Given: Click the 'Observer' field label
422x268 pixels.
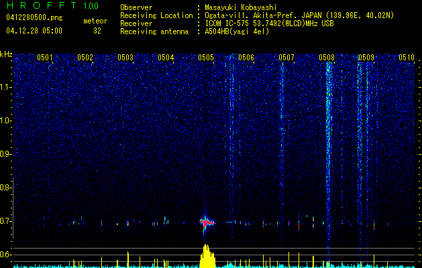Looking at the screenshot, I should click(136, 7).
